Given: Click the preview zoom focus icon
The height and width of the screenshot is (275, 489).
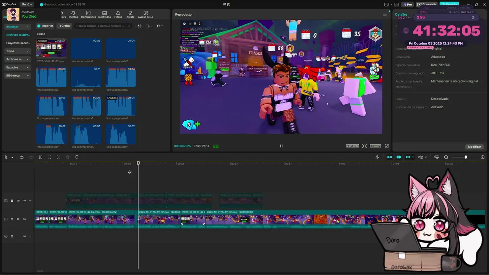Looking at the screenshot, I should [364, 146].
